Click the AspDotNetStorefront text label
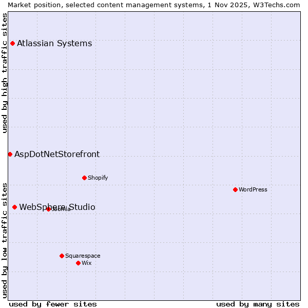308x308 pixels. click(x=57, y=154)
